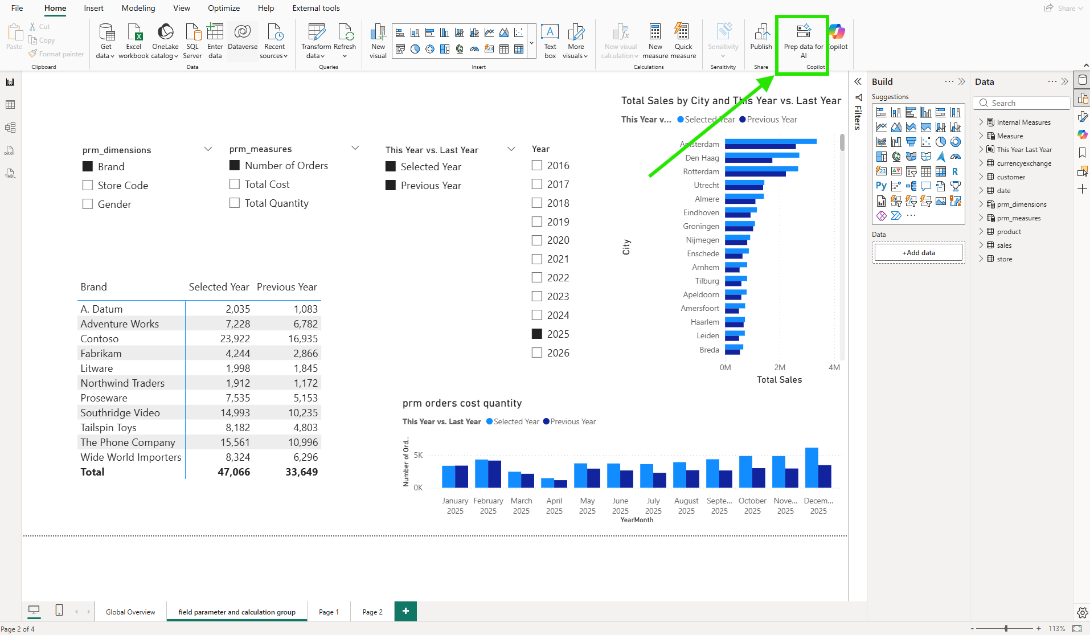Open the File menu
1090x635 pixels.
(17, 8)
